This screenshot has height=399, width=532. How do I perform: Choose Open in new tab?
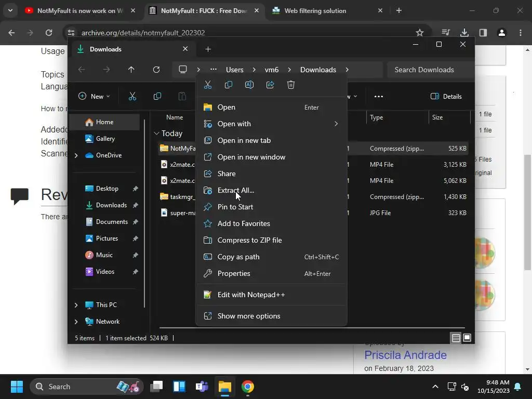pos(271,140)
